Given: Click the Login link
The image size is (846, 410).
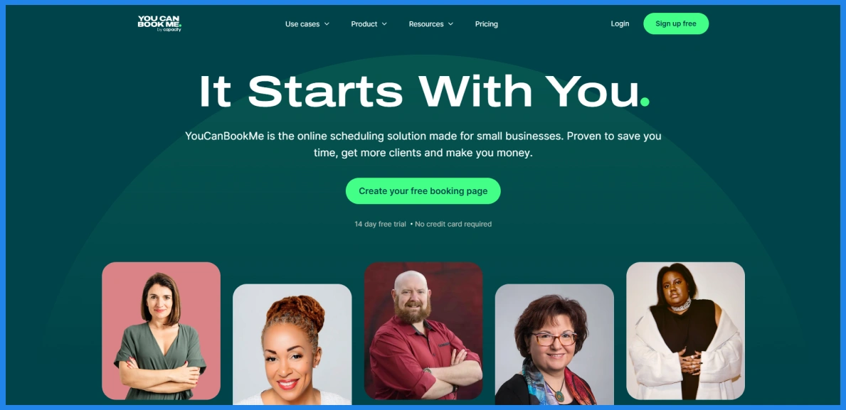Looking at the screenshot, I should pyautogui.click(x=620, y=23).
